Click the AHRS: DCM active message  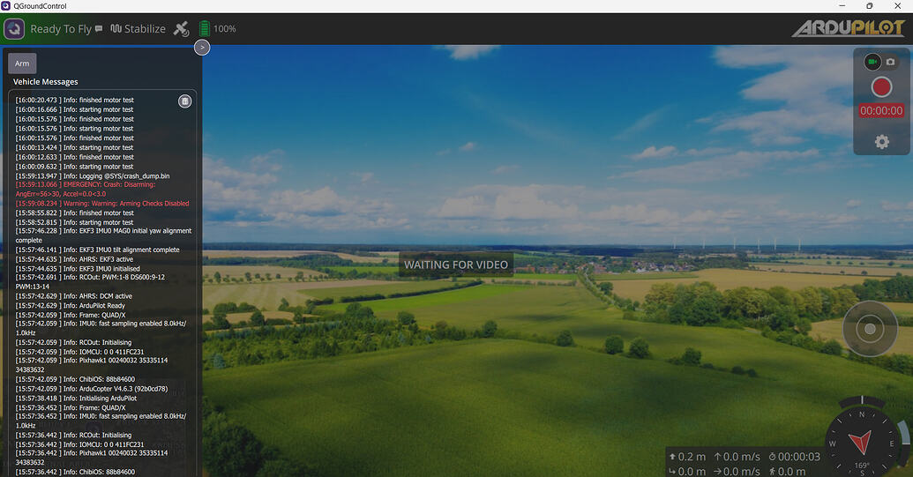pyautogui.click(x=73, y=296)
